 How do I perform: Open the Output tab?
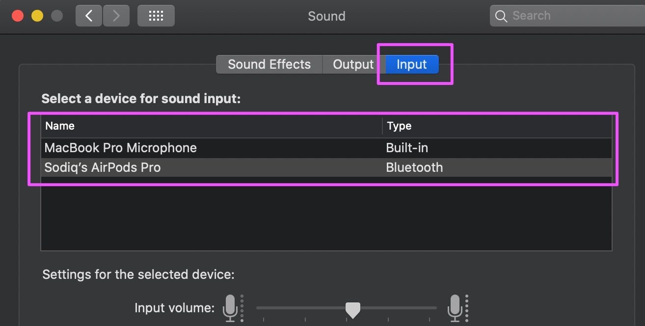(353, 64)
